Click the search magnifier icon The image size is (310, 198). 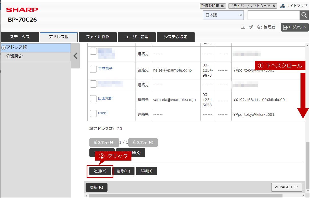(x=304, y=15)
